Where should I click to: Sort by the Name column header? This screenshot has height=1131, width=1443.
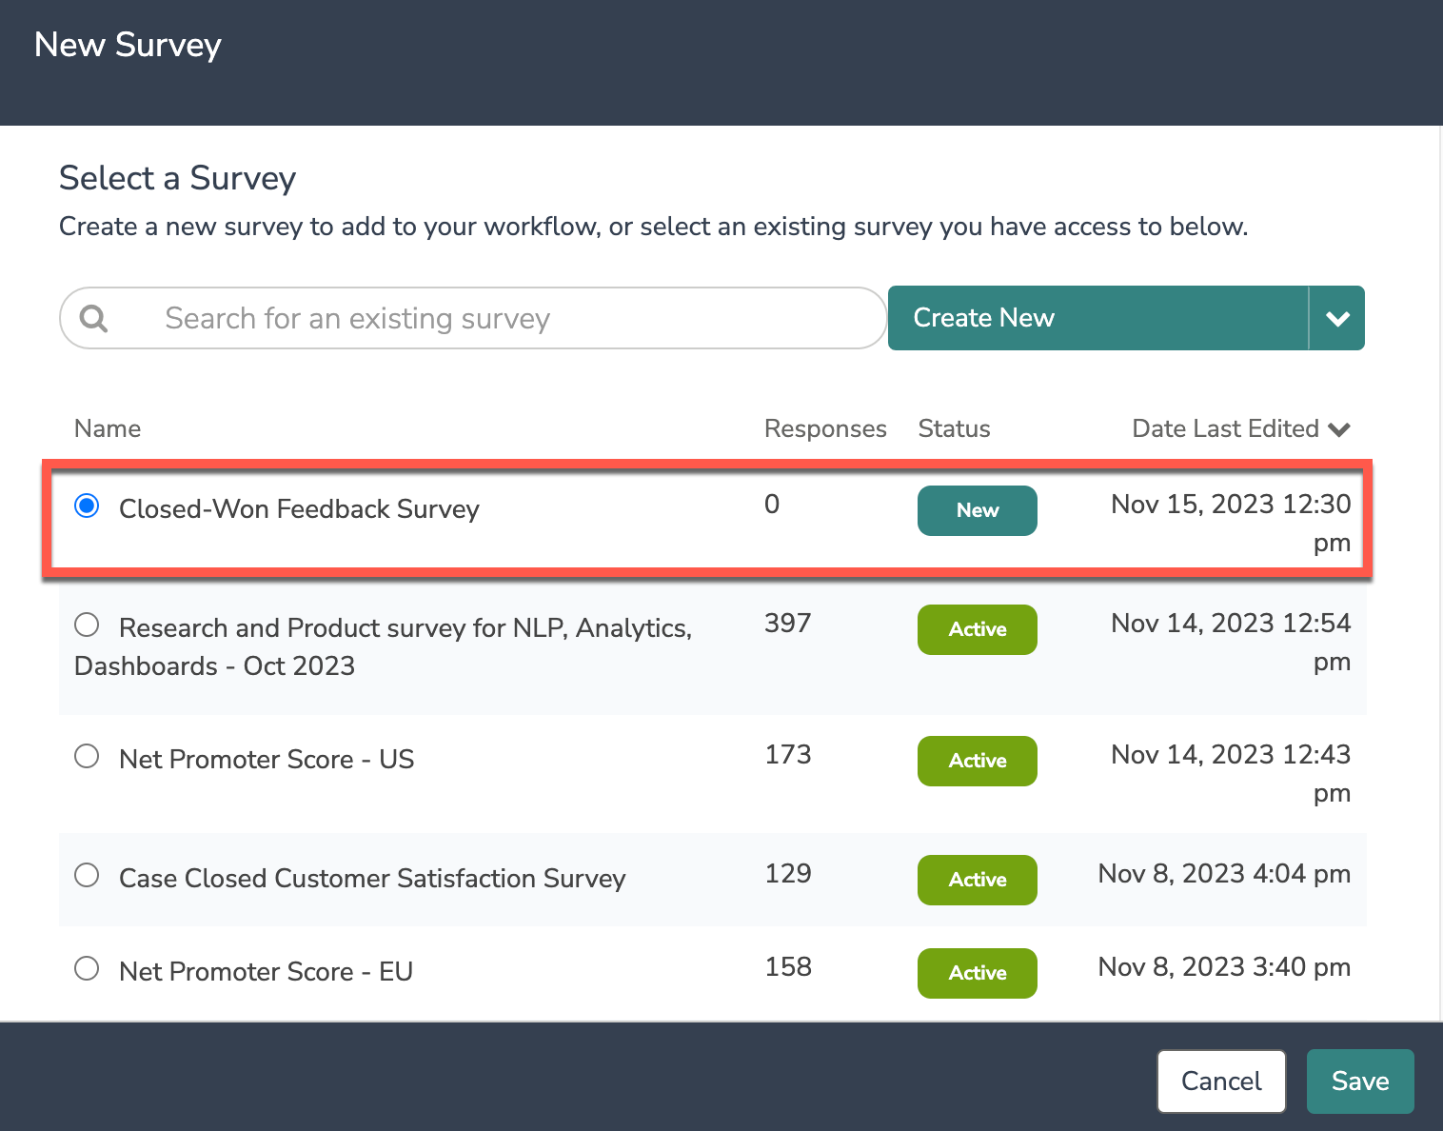tap(108, 429)
